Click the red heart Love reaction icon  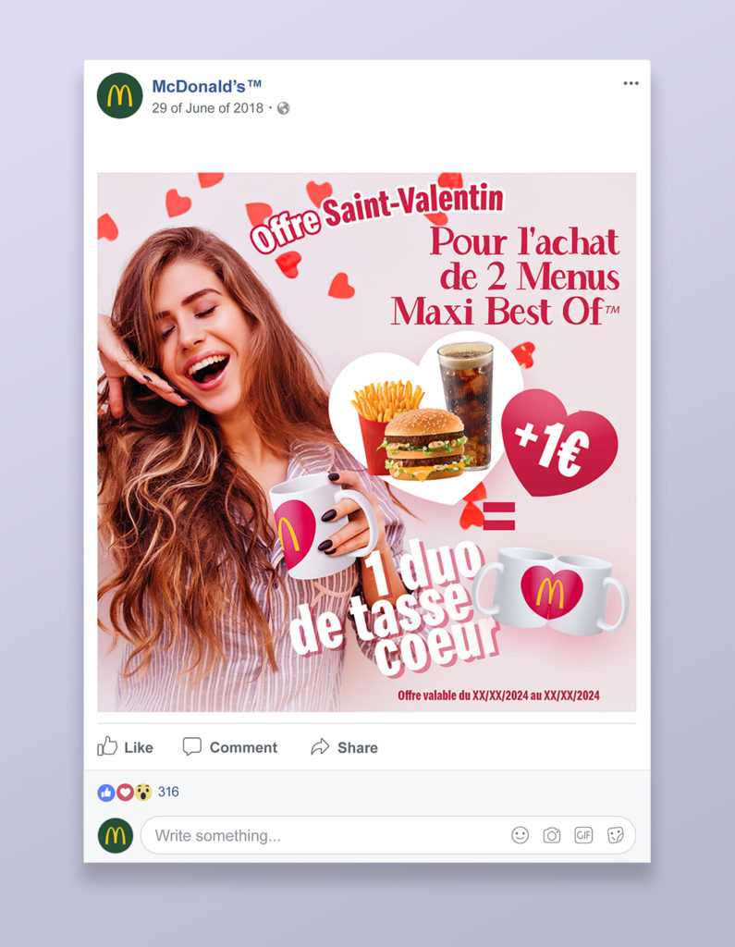[125, 793]
